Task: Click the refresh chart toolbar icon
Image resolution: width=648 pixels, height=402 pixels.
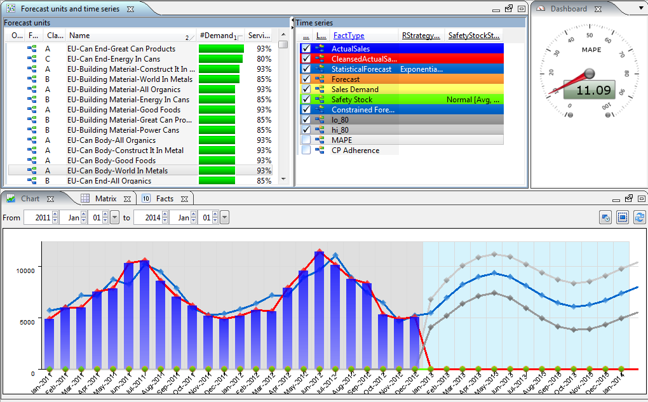Action: (x=639, y=217)
